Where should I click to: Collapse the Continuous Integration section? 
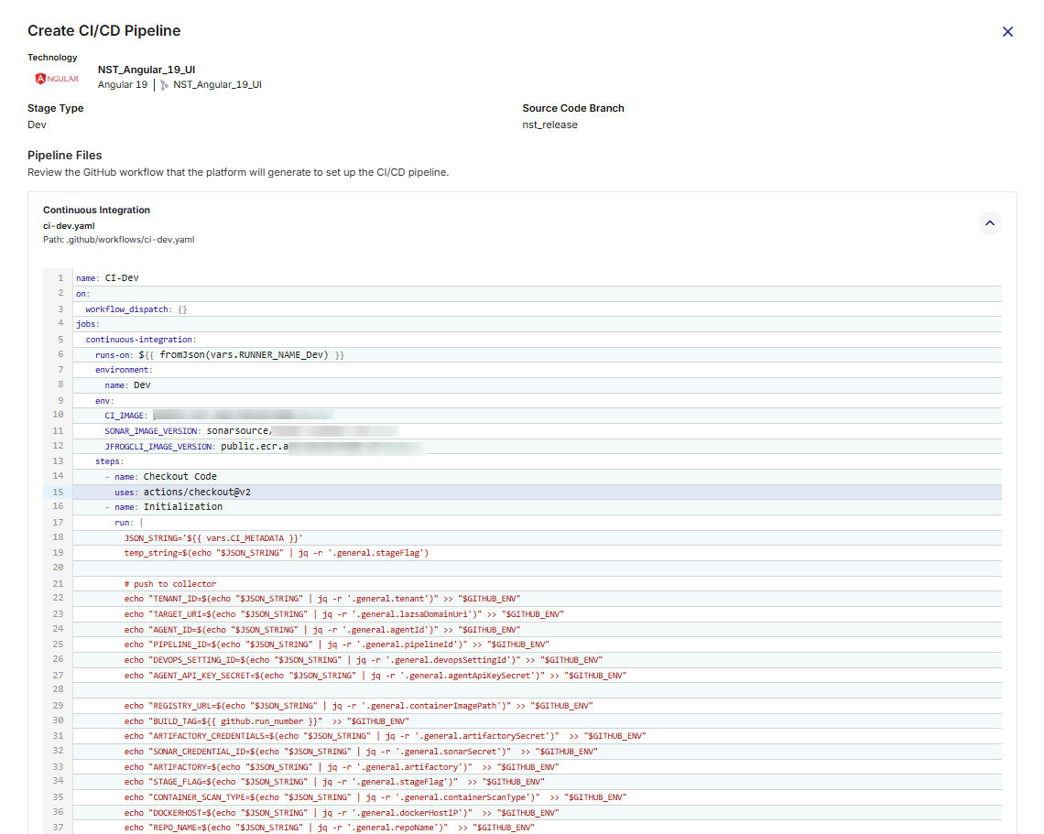(989, 223)
